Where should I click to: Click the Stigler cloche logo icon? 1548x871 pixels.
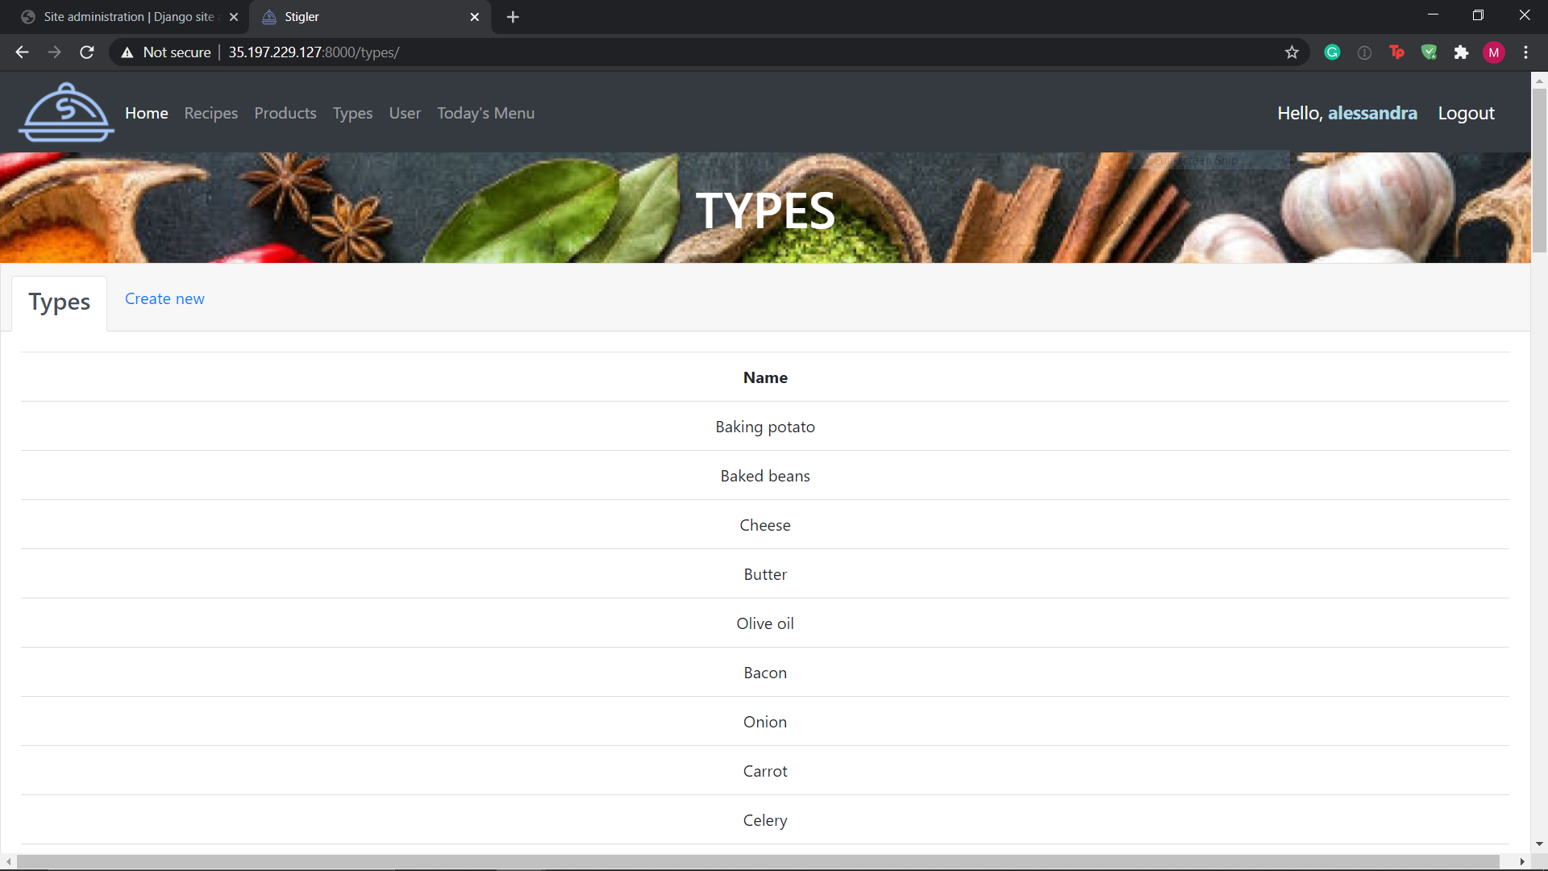click(x=66, y=113)
